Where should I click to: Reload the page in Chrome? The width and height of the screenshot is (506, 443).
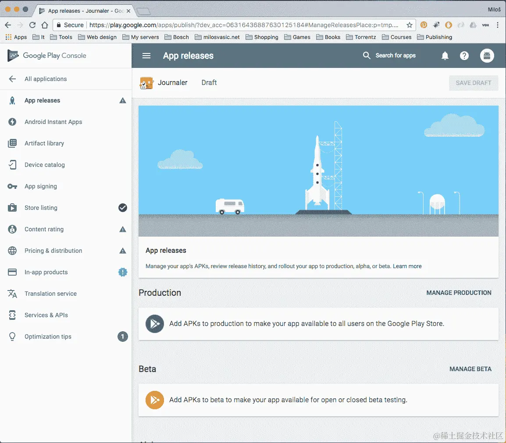coord(32,25)
